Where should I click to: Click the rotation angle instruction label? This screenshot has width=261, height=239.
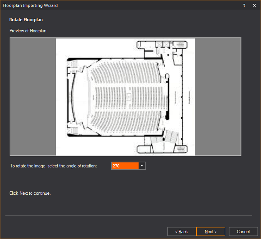54,166
